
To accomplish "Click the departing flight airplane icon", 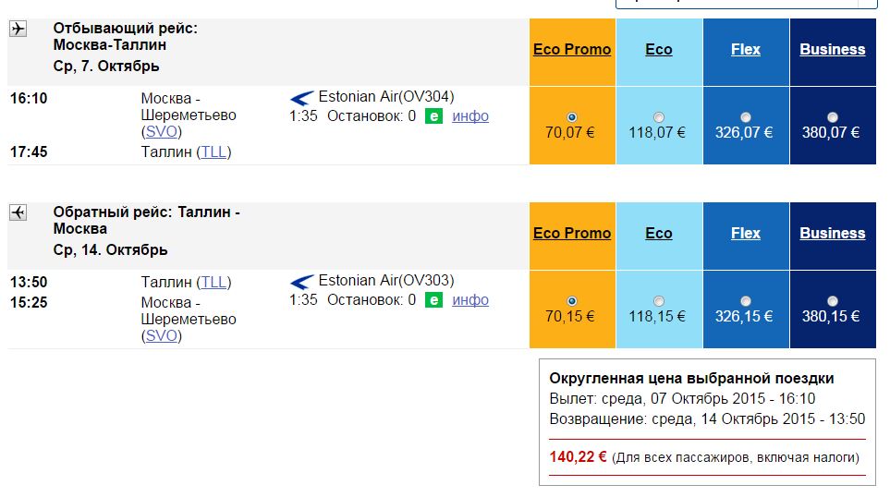I will pos(18,29).
